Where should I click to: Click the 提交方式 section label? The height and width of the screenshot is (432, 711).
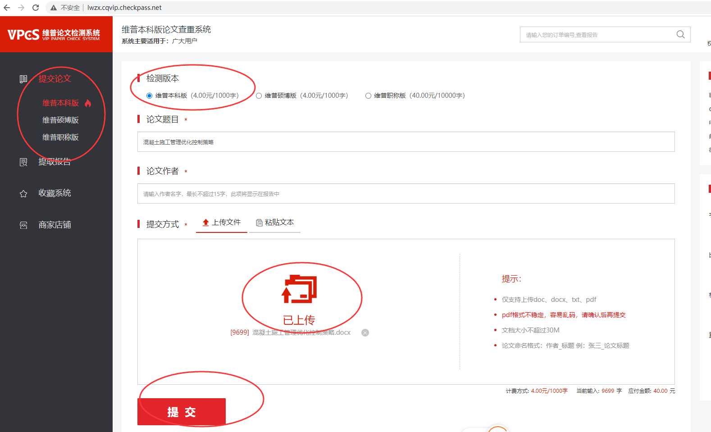[163, 224]
